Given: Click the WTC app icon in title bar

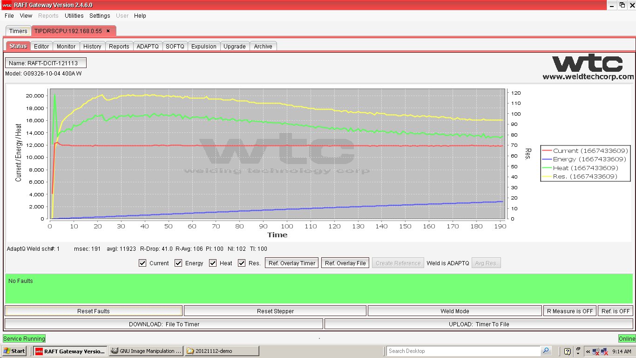Looking at the screenshot, I should [x=7, y=5].
